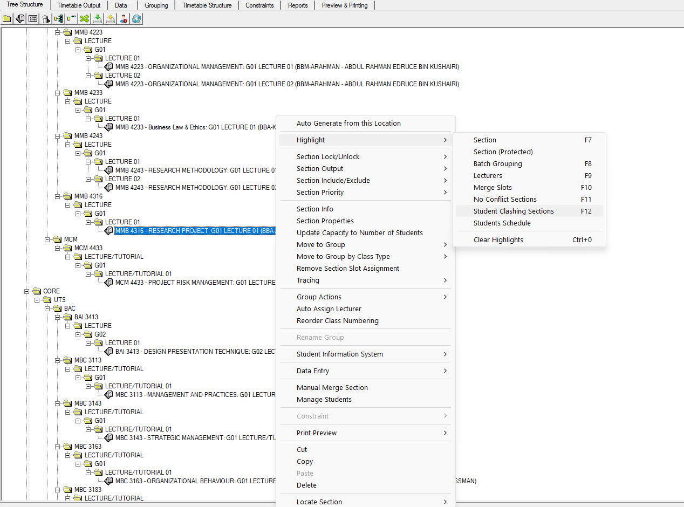Select the highlighted MMB 4316 RESEARCH PROJECT row
The image size is (684, 507).
click(x=195, y=231)
